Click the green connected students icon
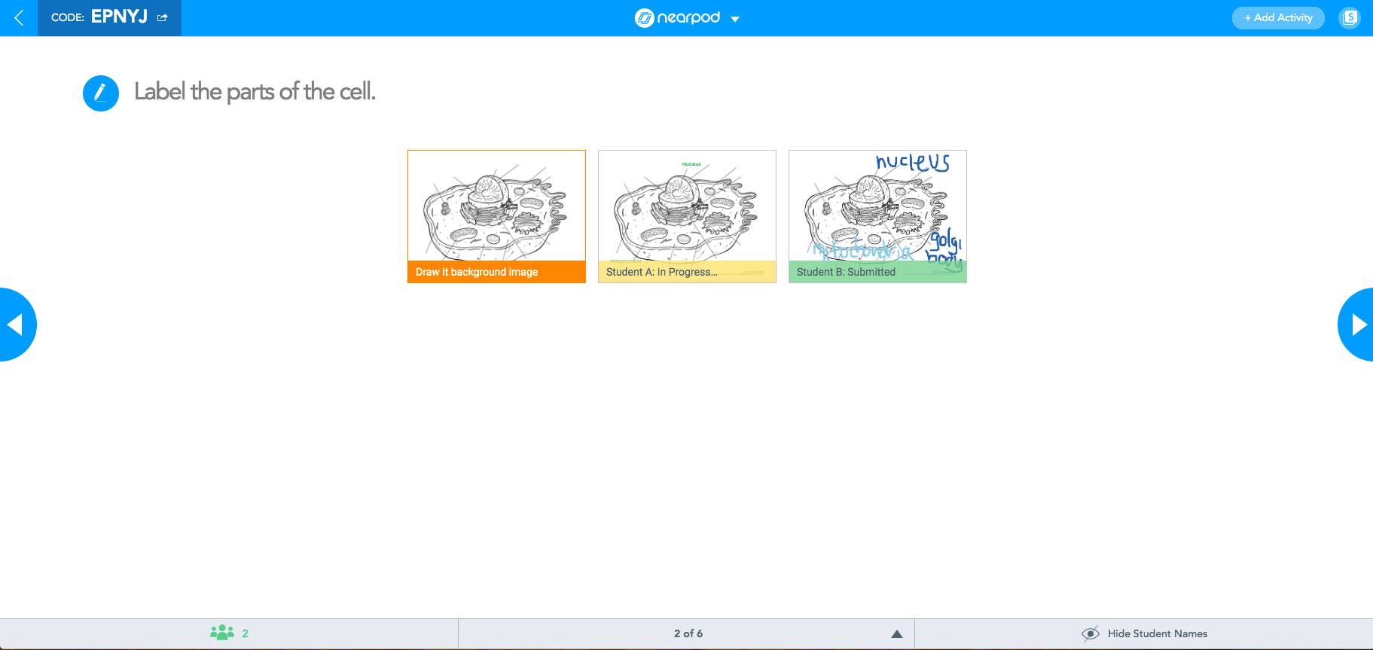Image resolution: width=1373 pixels, height=650 pixels. coord(221,633)
